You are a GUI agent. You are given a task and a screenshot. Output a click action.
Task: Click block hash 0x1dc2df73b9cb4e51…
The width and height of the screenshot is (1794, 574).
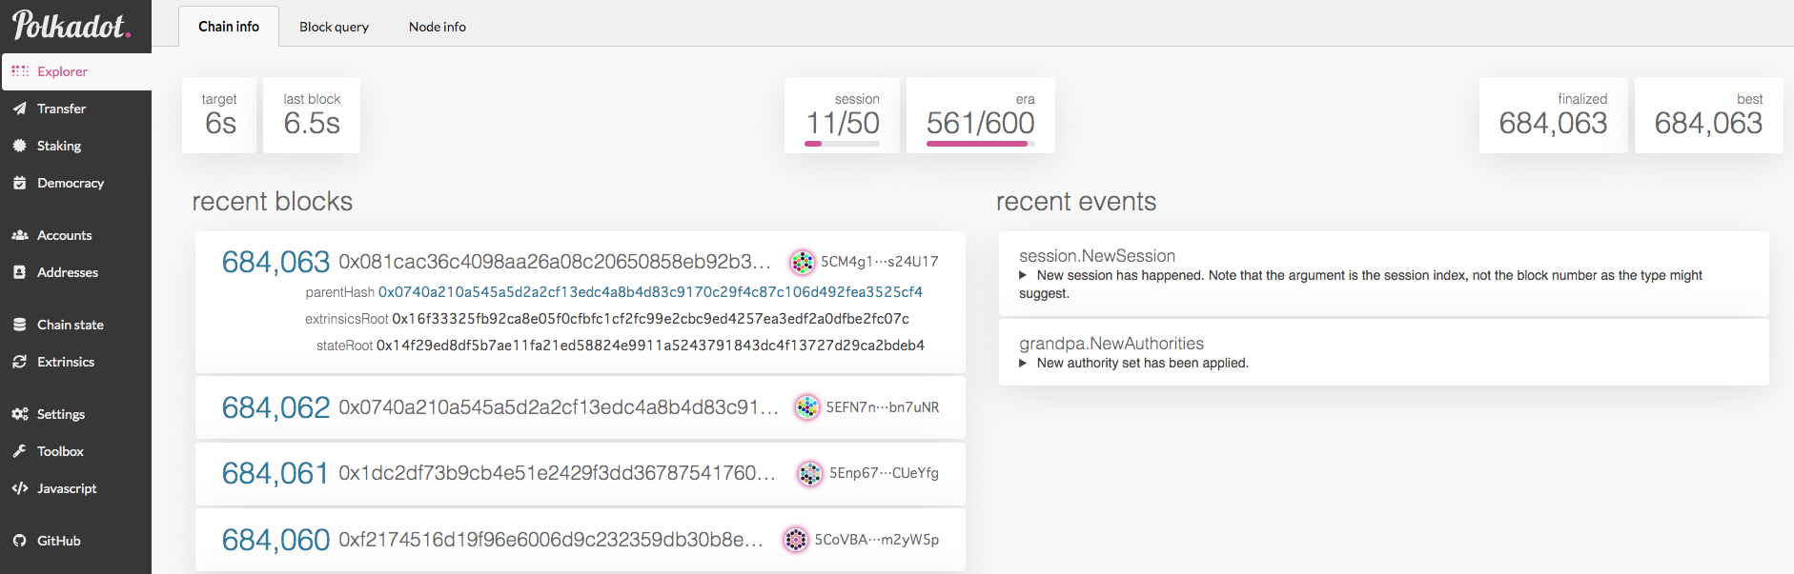(x=558, y=473)
